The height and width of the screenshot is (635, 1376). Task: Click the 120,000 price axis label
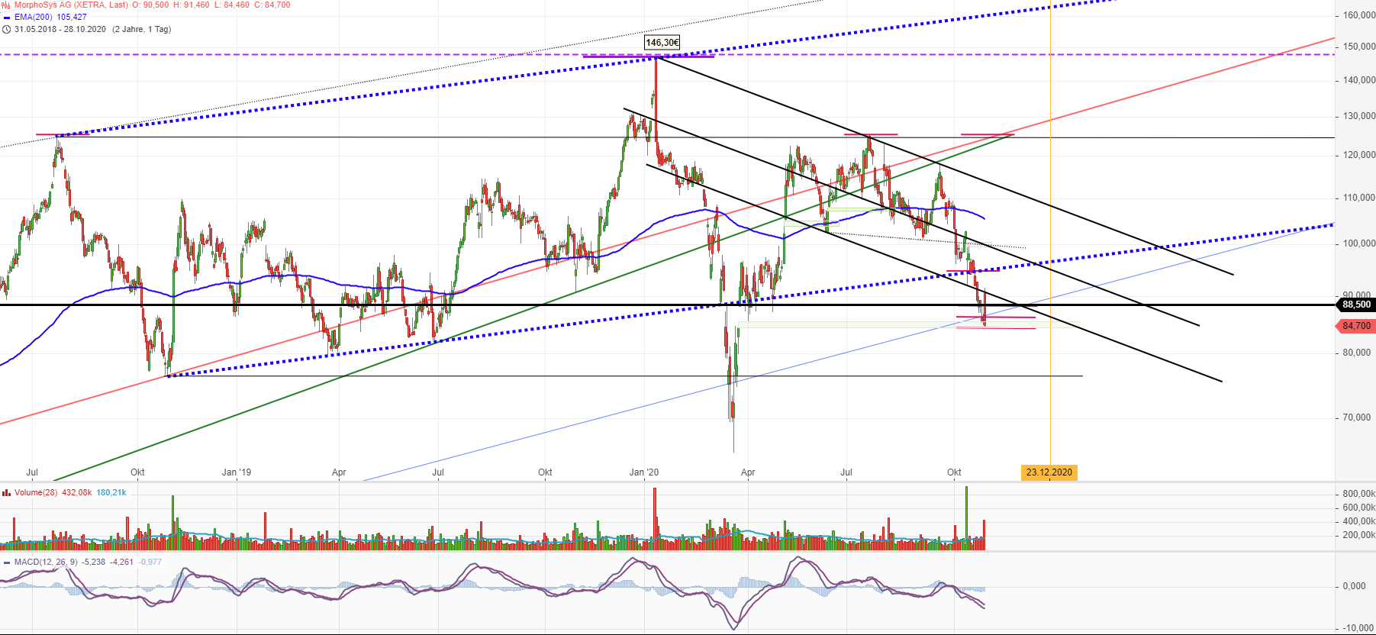click(x=1359, y=155)
